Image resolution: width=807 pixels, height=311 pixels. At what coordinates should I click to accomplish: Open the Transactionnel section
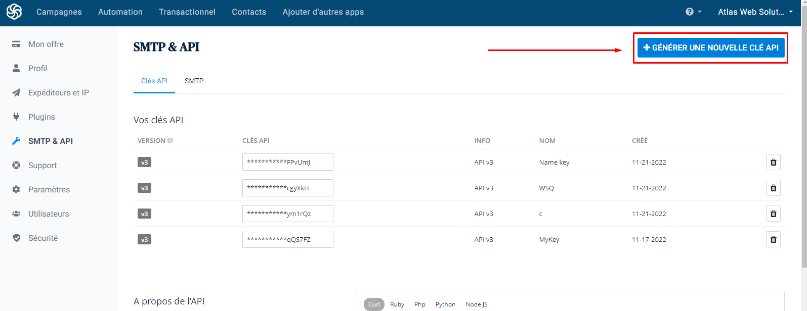pos(187,12)
